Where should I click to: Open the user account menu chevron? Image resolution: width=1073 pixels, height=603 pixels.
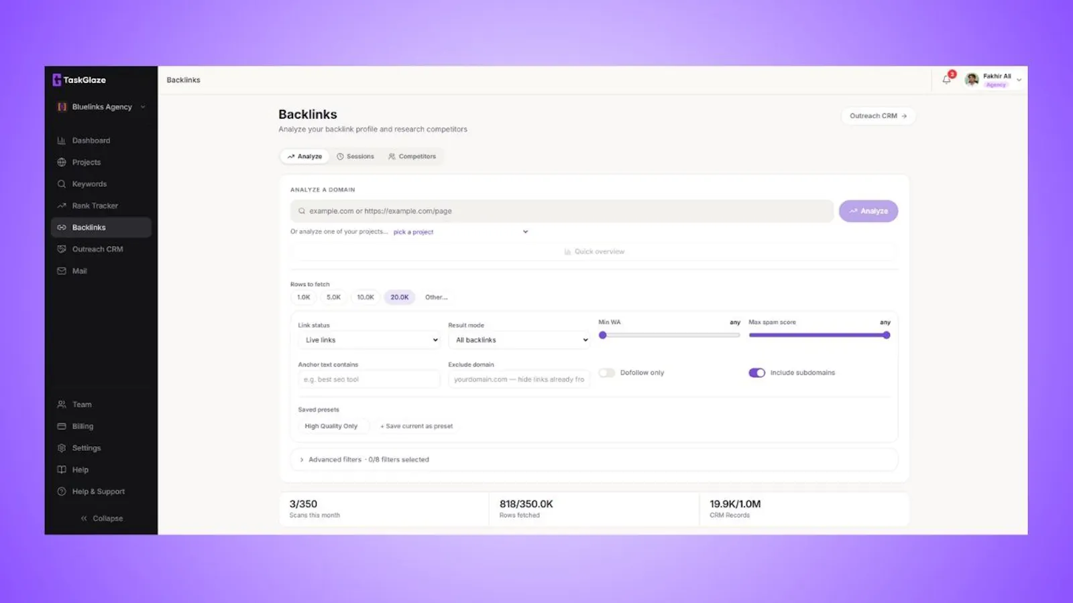(x=1019, y=80)
